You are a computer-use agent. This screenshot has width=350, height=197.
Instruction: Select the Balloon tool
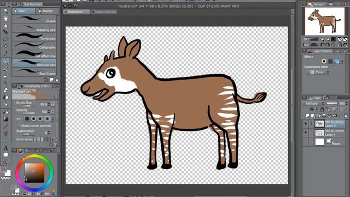(6, 155)
